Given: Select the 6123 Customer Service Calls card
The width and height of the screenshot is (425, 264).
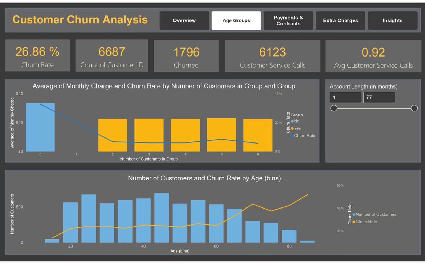Looking at the screenshot, I should coord(272,56).
